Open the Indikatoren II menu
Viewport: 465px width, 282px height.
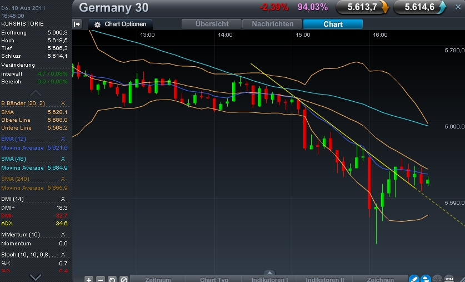click(x=325, y=279)
